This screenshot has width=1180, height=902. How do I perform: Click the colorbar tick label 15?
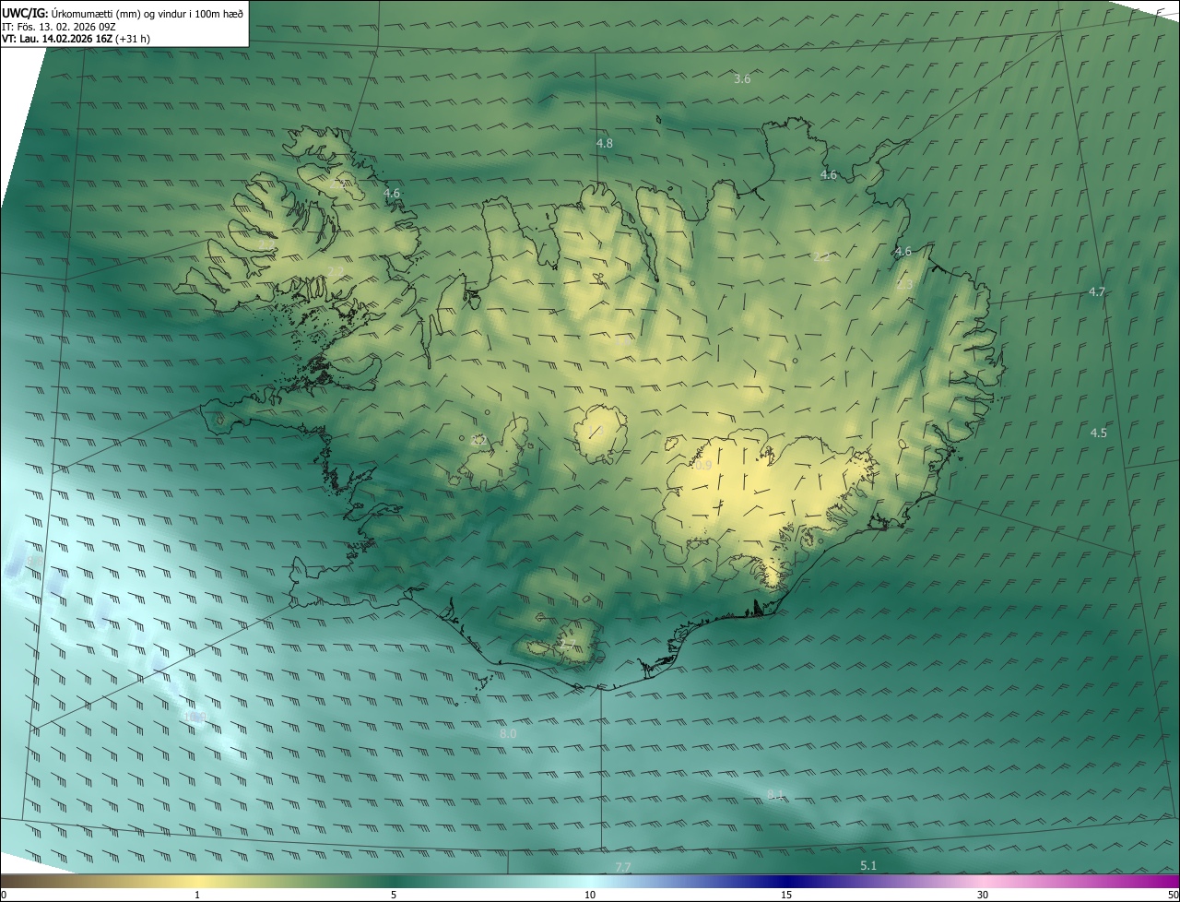pos(786,895)
